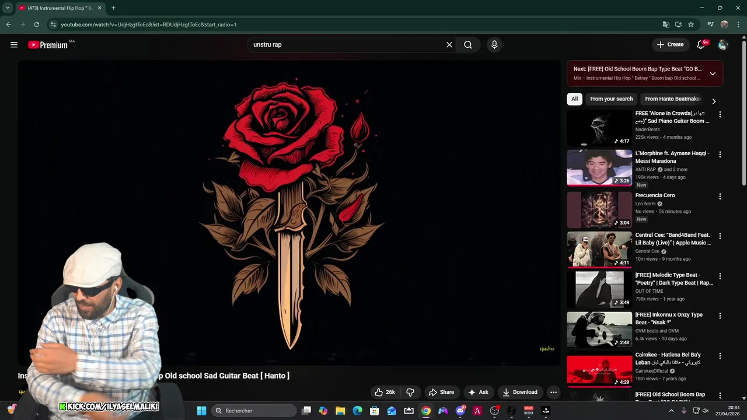Image resolution: width=747 pixels, height=420 pixels.
Task: Open File Explorer from taskbar
Action: click(340, 411)
